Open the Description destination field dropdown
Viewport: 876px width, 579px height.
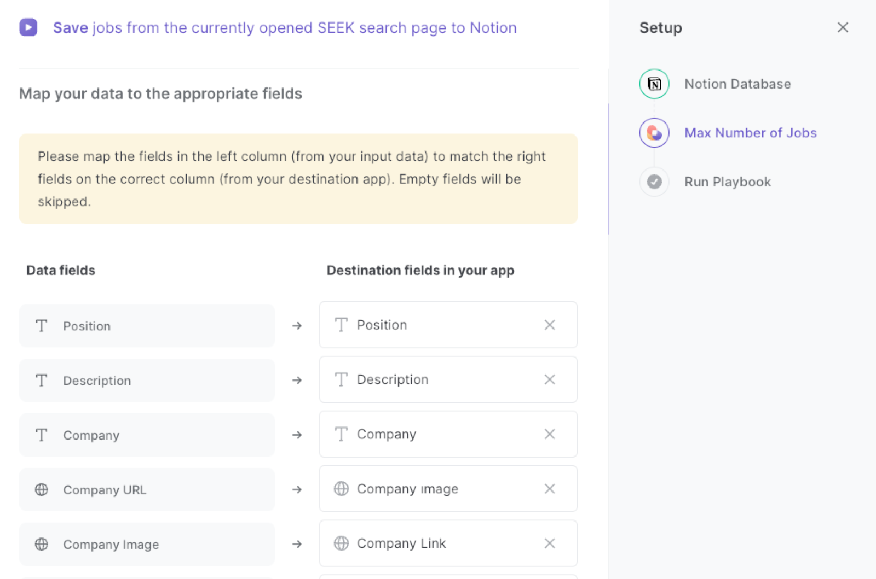click(448, 379)
